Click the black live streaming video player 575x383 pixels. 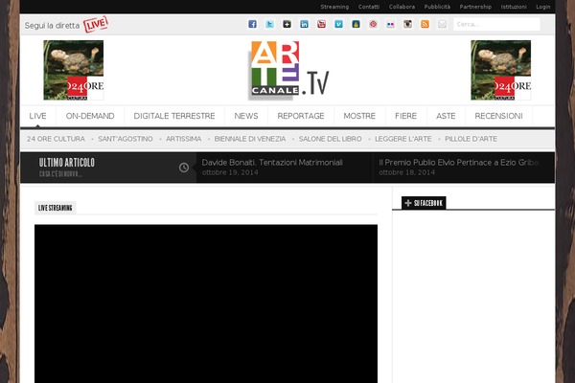[x=206, y=304]
